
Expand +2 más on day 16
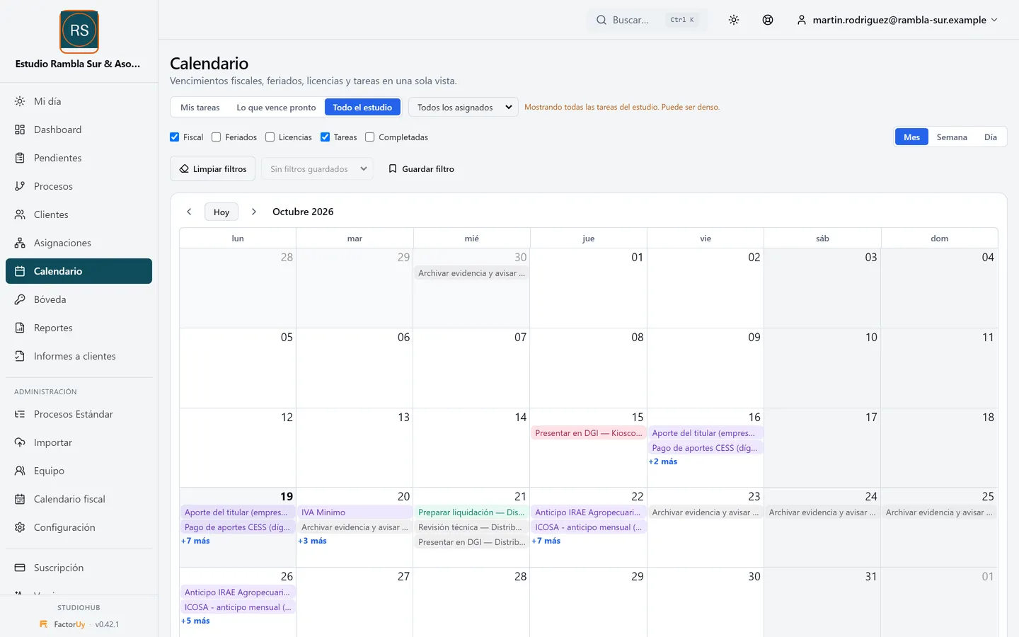coord(663,461)
